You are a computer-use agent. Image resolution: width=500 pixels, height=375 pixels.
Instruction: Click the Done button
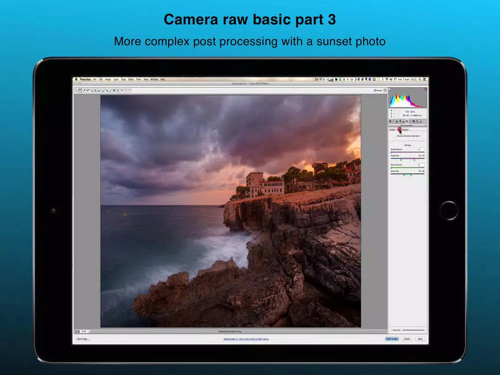pos(420,338)
